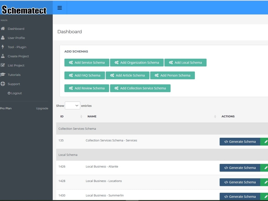
Task: Toggle the hamburger sidebar menu icon
Action: tap(60, 8)
